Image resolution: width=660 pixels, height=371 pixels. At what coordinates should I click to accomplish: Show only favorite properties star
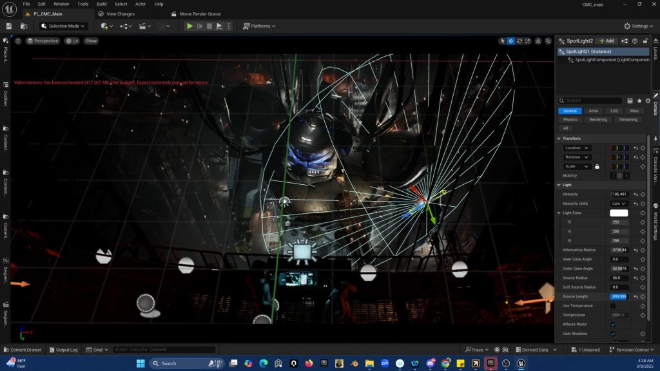pos(639,100)
